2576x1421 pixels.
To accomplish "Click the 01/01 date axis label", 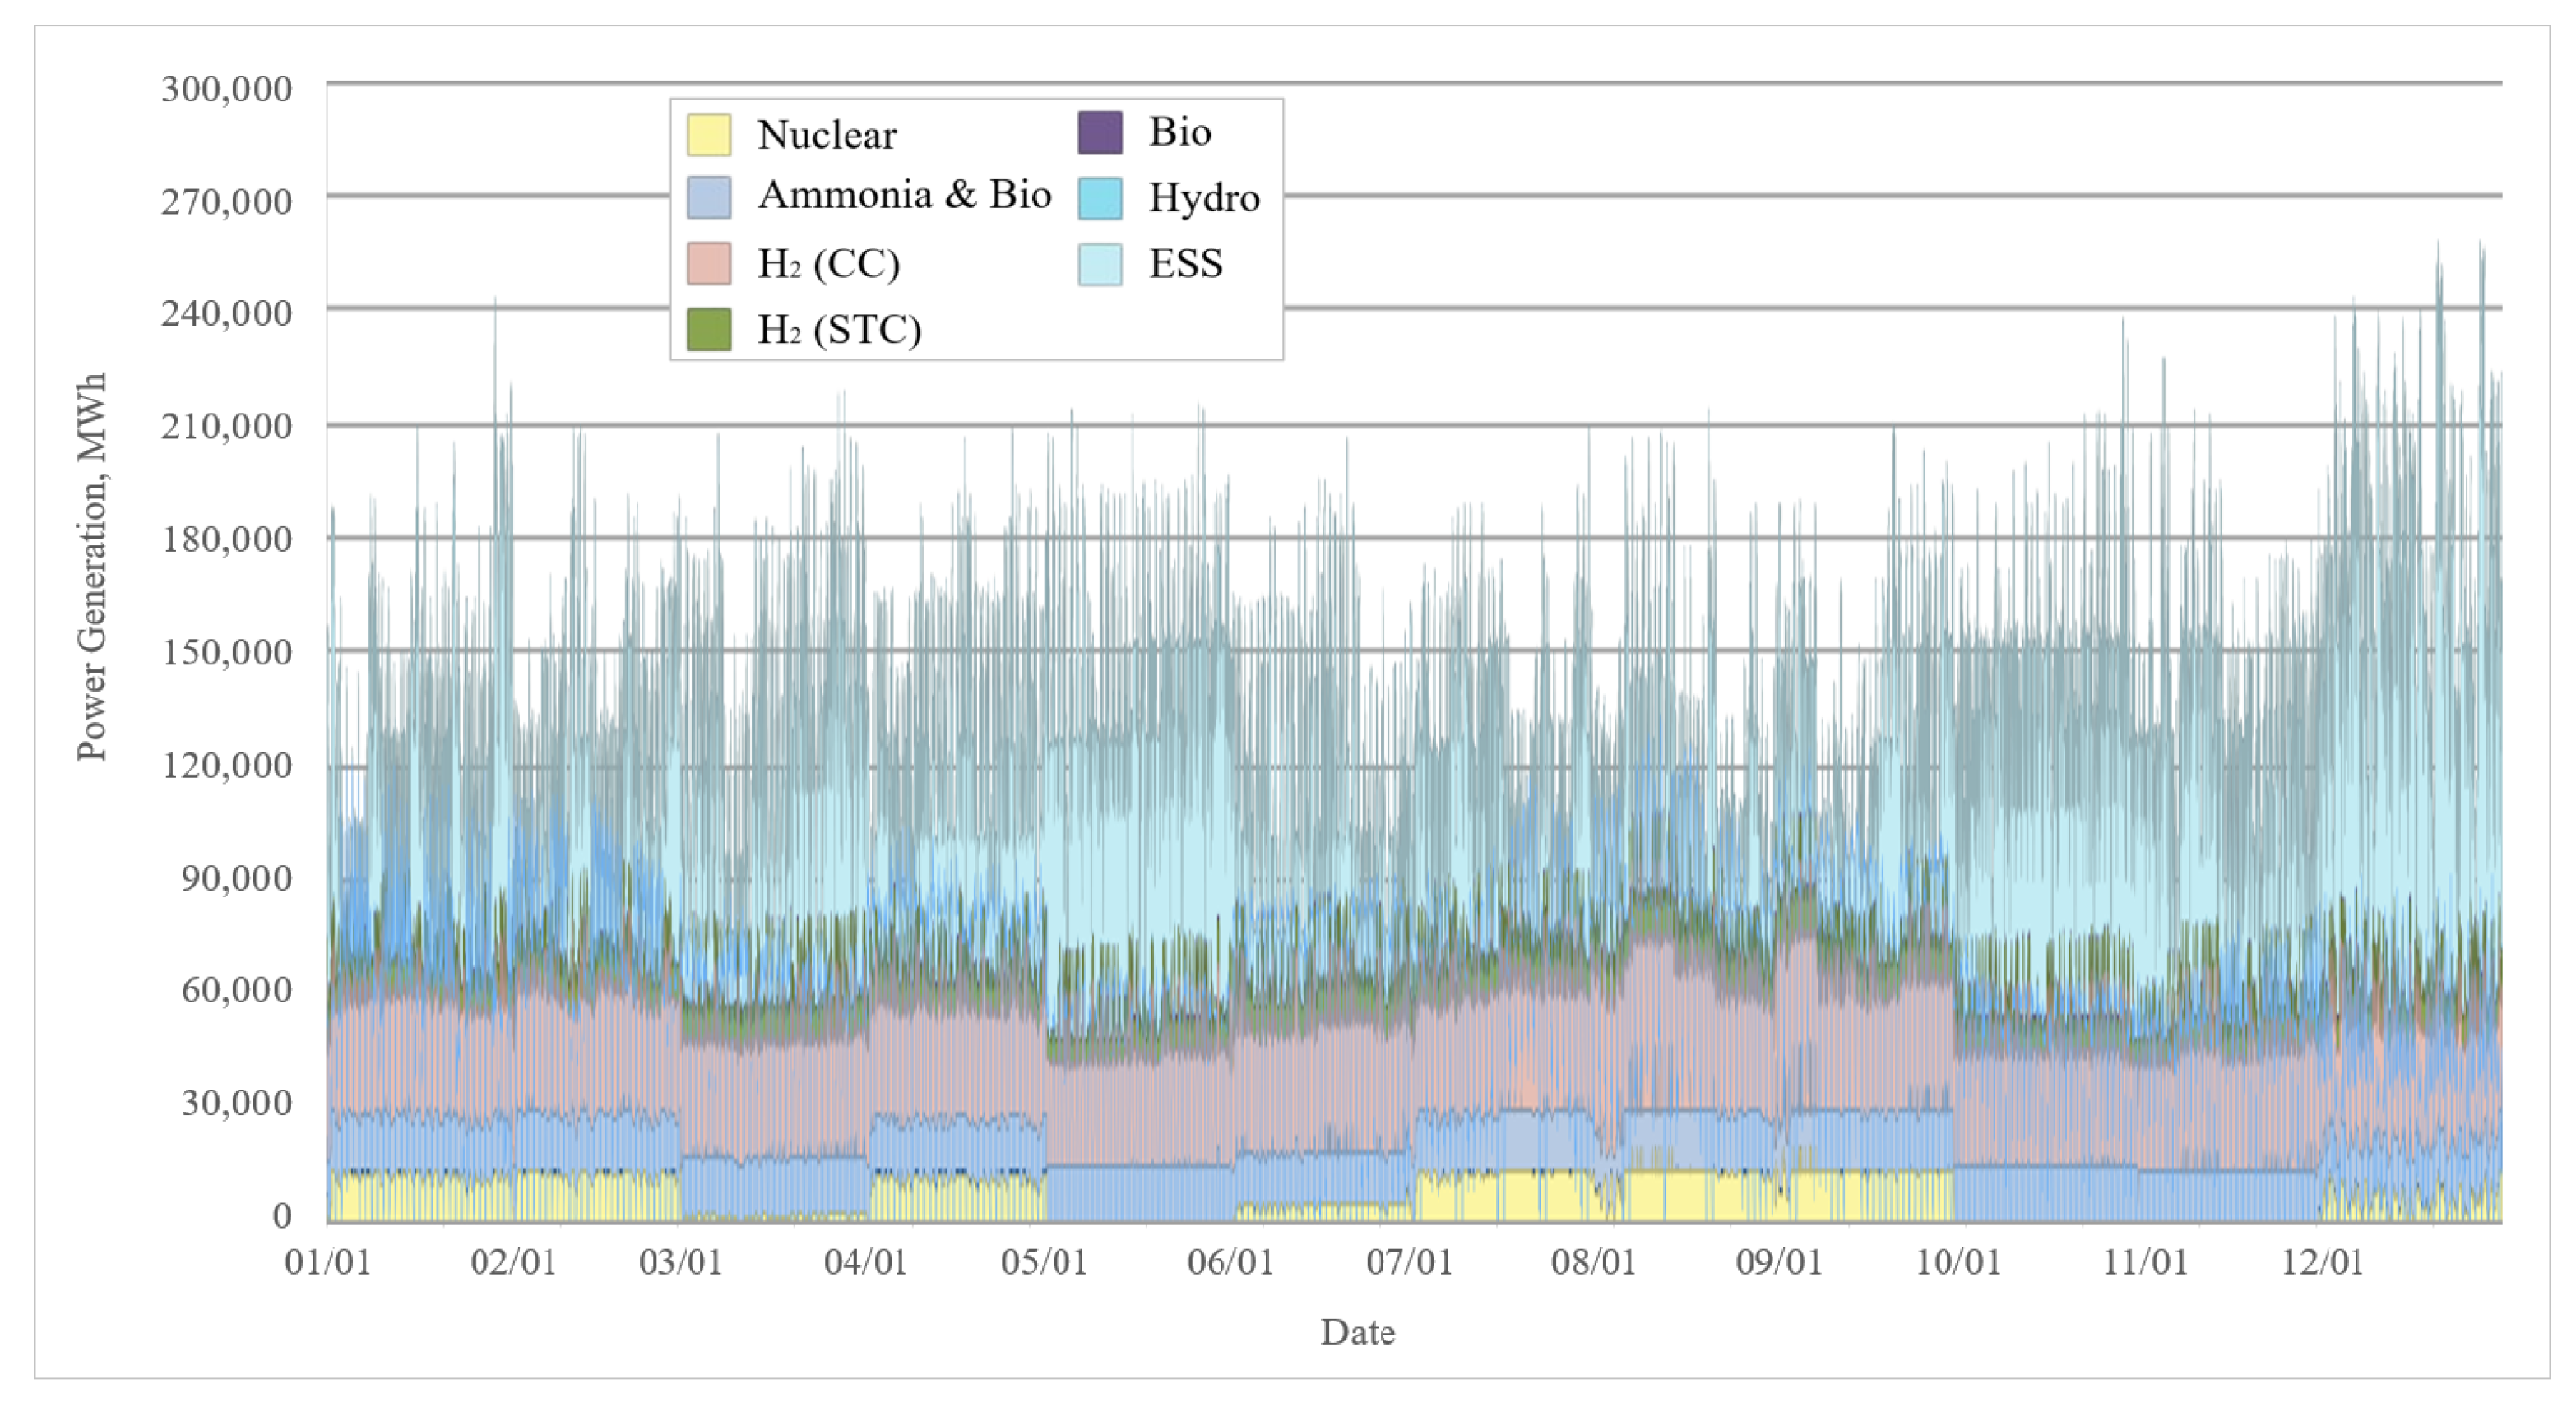I will pos(328,1262).
